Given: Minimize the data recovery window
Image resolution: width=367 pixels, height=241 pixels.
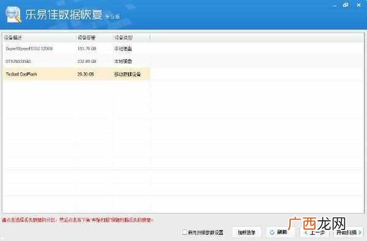Looking at the screenshot, I should point(335,5).
